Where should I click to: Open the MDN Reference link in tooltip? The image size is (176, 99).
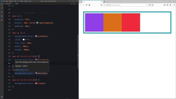coord(22,70)
